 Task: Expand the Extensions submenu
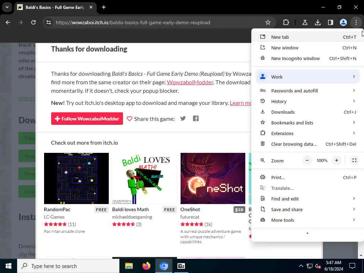click(307, 133)
